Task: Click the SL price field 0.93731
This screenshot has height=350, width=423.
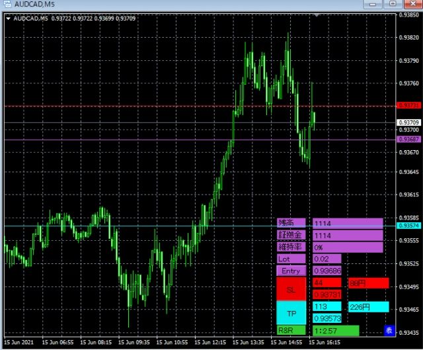Action: 327,294
